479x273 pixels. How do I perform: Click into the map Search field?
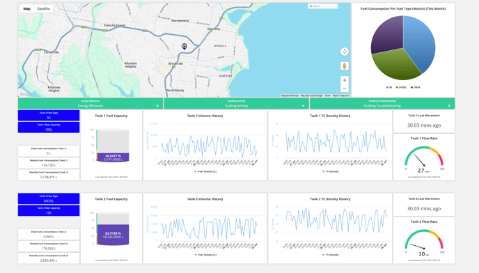(323, 6)
